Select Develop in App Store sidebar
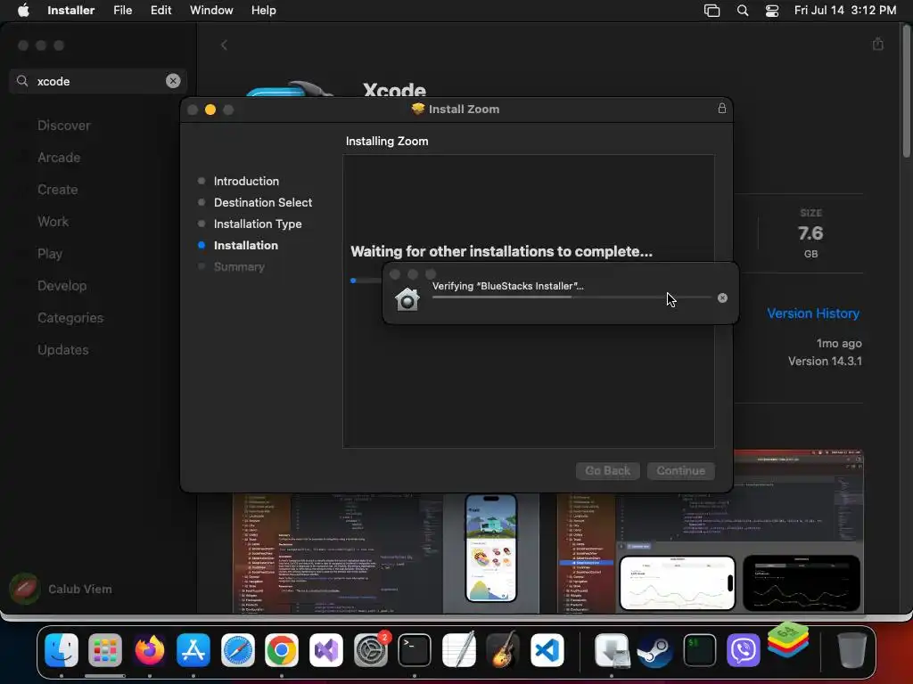Screen dimensions: 913x684 pyautogui.click(x=62, y=286)
